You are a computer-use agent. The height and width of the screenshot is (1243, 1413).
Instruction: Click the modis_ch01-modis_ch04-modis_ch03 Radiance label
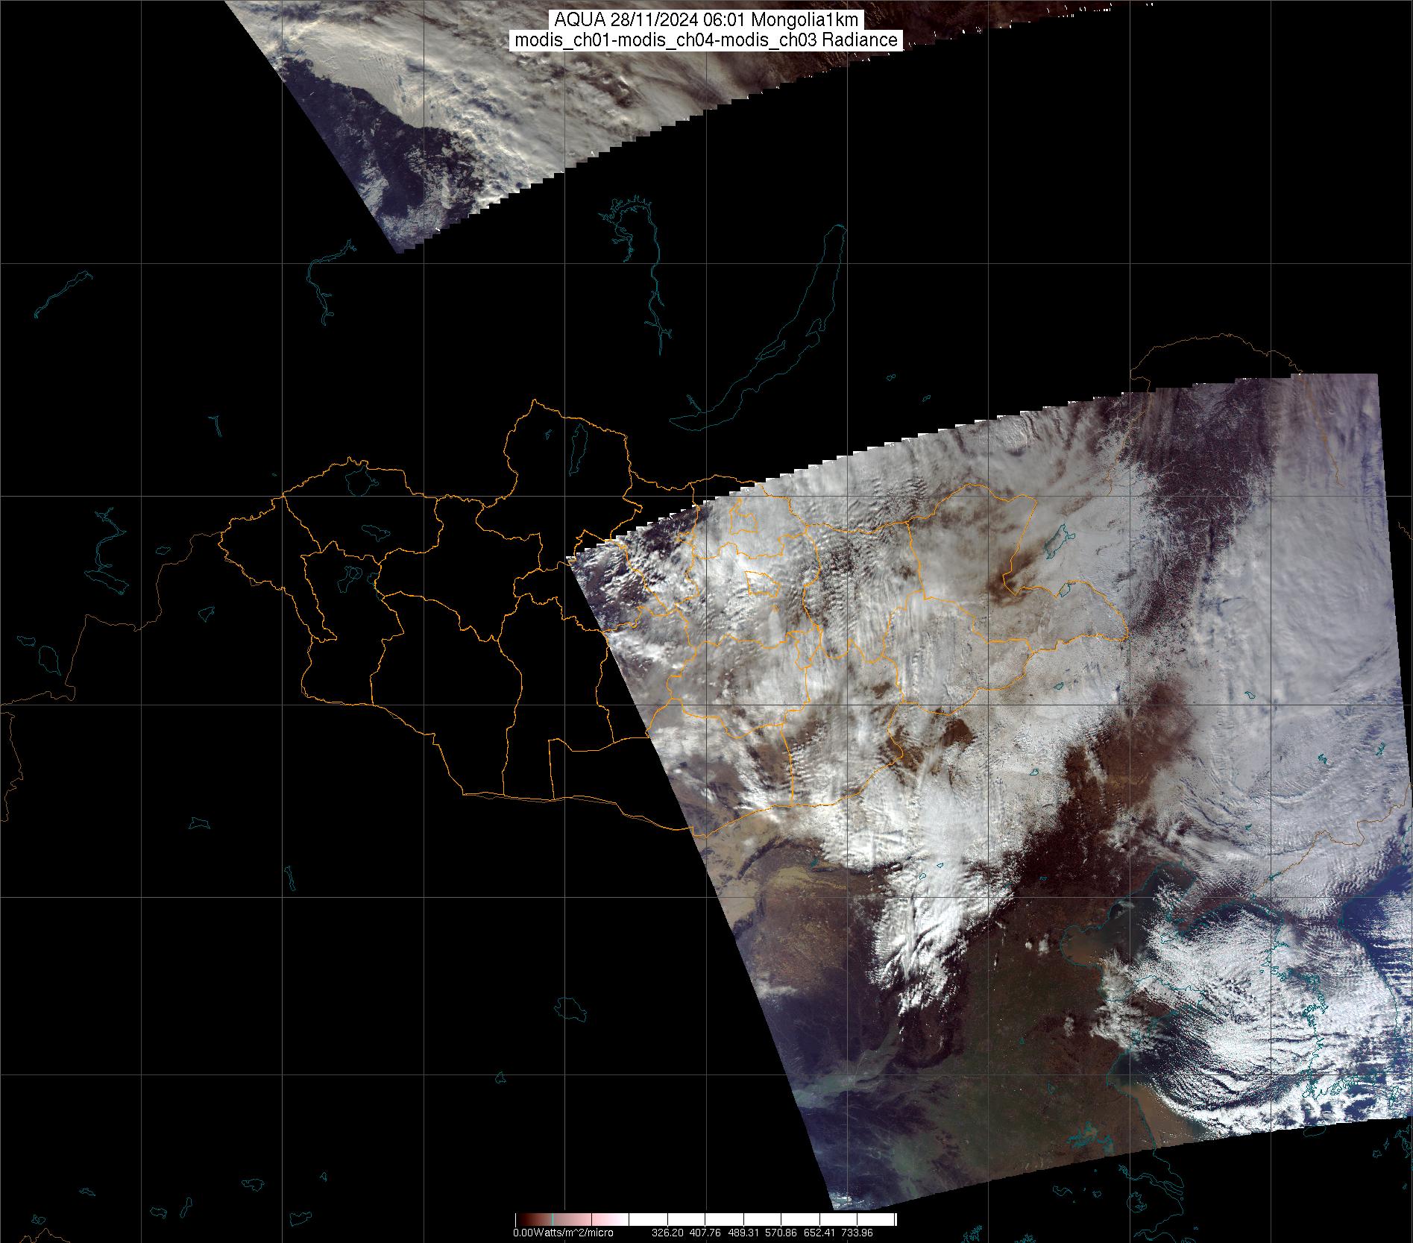pyautogui.click(x=705, y=40)
